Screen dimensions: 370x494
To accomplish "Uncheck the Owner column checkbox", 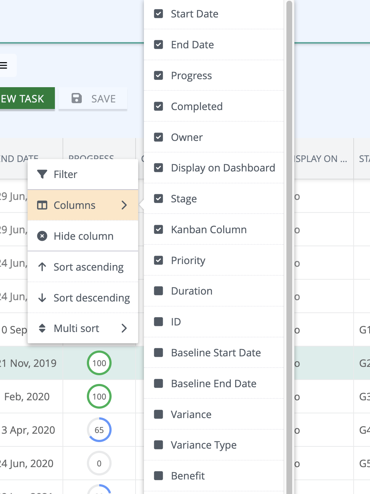I will (x=158, y=137).
